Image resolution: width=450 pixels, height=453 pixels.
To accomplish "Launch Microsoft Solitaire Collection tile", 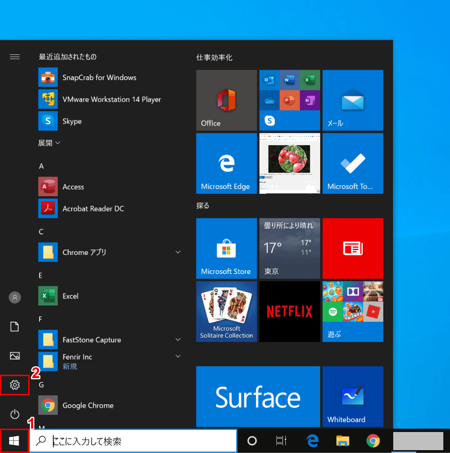I will [227, 311].
